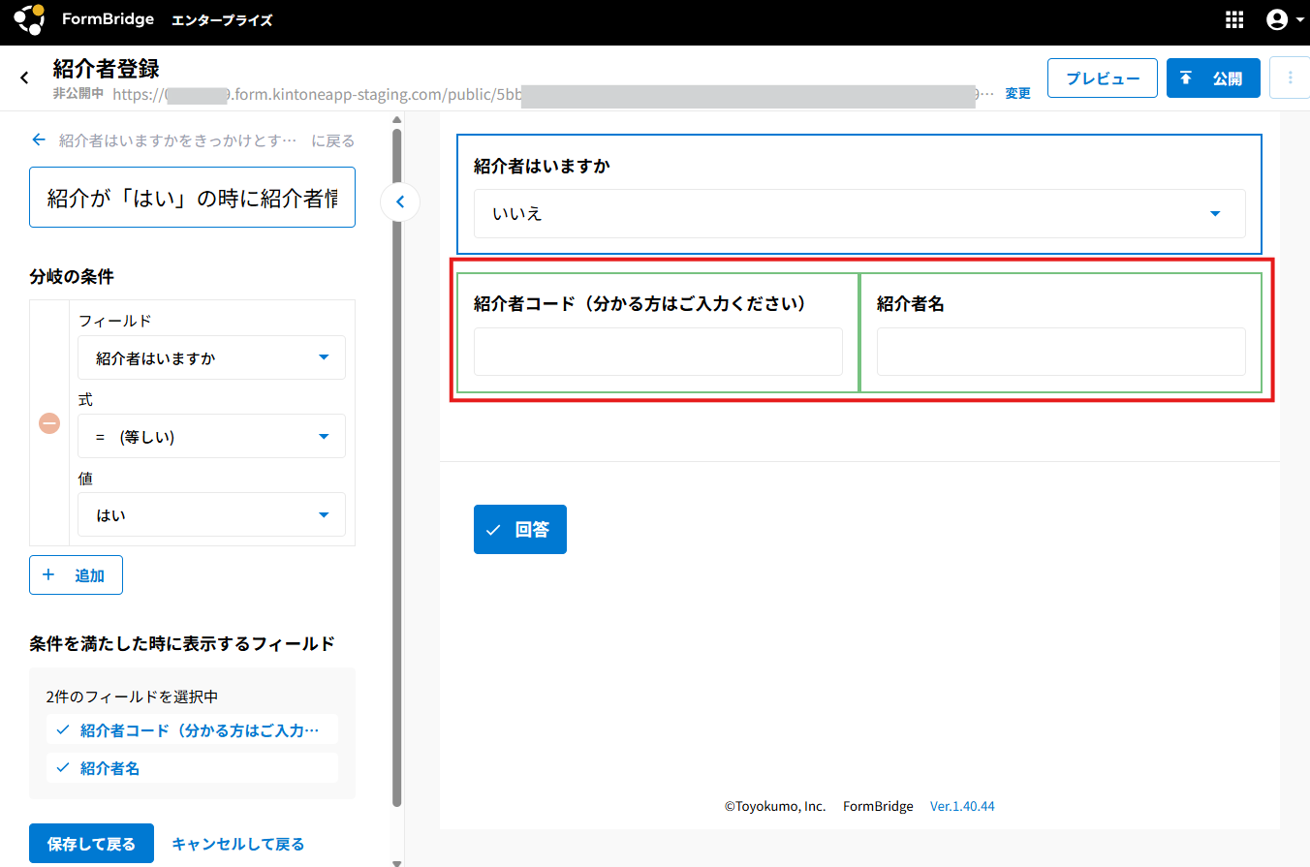Image resolution: width=1310 pixels, height=867 pixels.
Task: Click the FormBridge logo icon
Action: click(29, 19)
